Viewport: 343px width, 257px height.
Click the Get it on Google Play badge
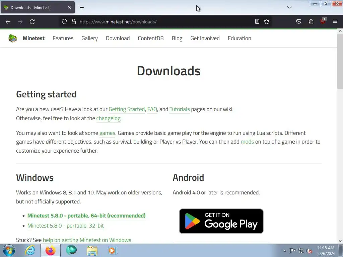coord(221,221)
